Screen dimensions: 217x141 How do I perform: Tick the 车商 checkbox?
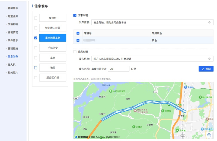click(36, 58)
